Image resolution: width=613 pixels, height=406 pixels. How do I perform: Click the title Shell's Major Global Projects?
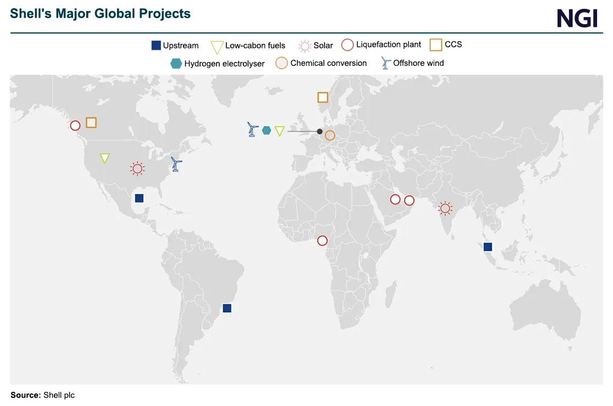101,13
